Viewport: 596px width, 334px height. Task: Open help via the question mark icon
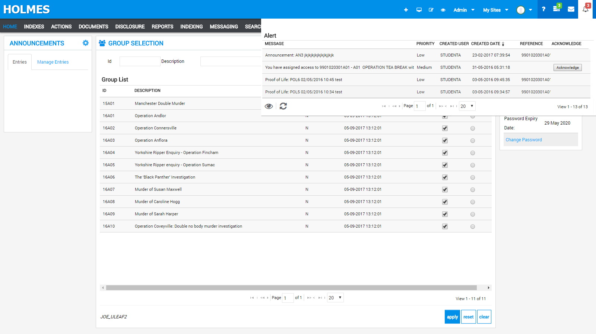click(x=543, y=9)
